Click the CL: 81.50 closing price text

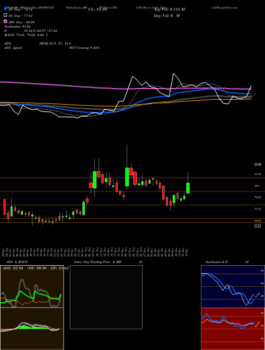98,10
